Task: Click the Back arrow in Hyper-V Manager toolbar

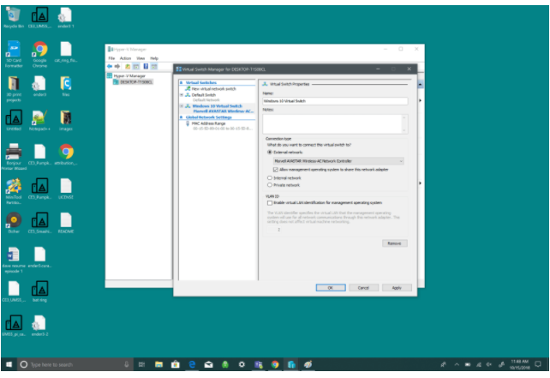Action: [x=110, y=66]
